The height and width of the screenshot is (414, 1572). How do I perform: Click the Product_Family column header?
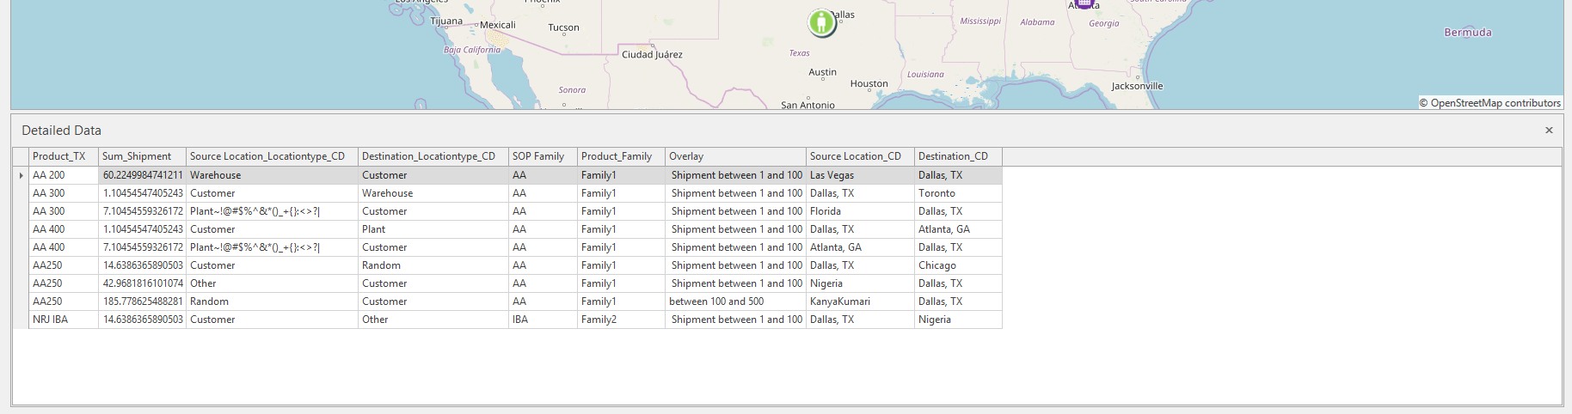click(621, 156)
